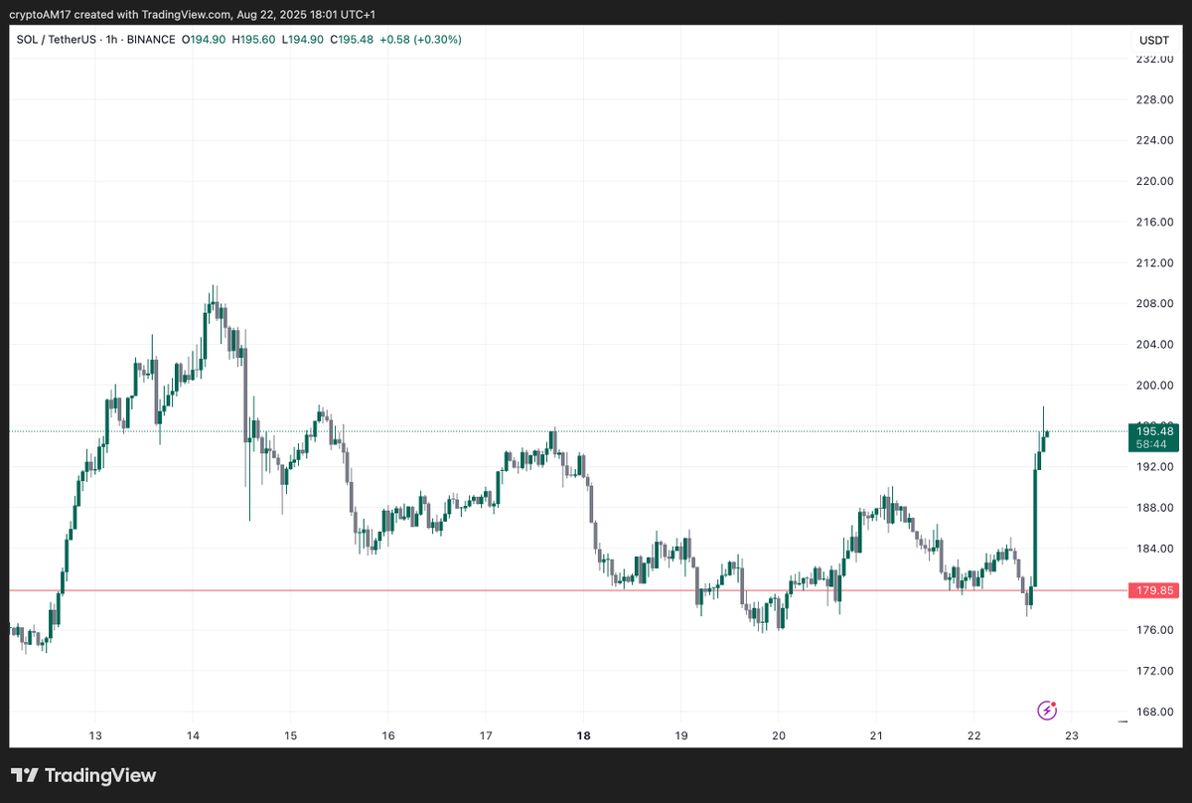This screenshot has width=1192, height=803.
Task: Click date label 17 on time axis
Action: point(486,735)
